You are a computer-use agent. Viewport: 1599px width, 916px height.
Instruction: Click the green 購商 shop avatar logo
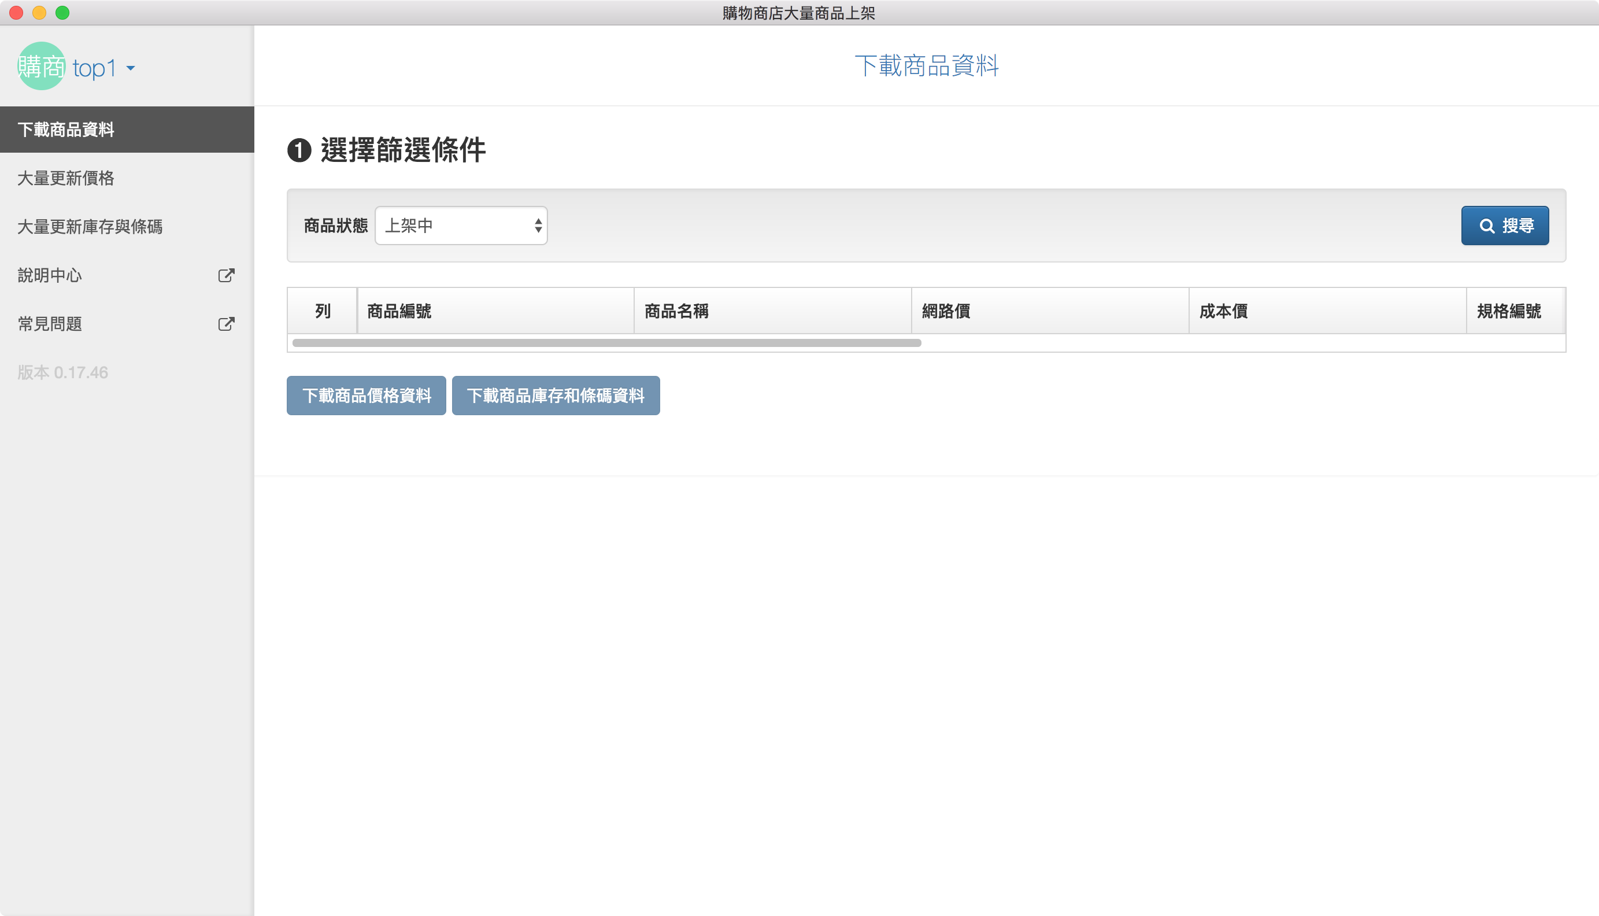tap(41, 66)
